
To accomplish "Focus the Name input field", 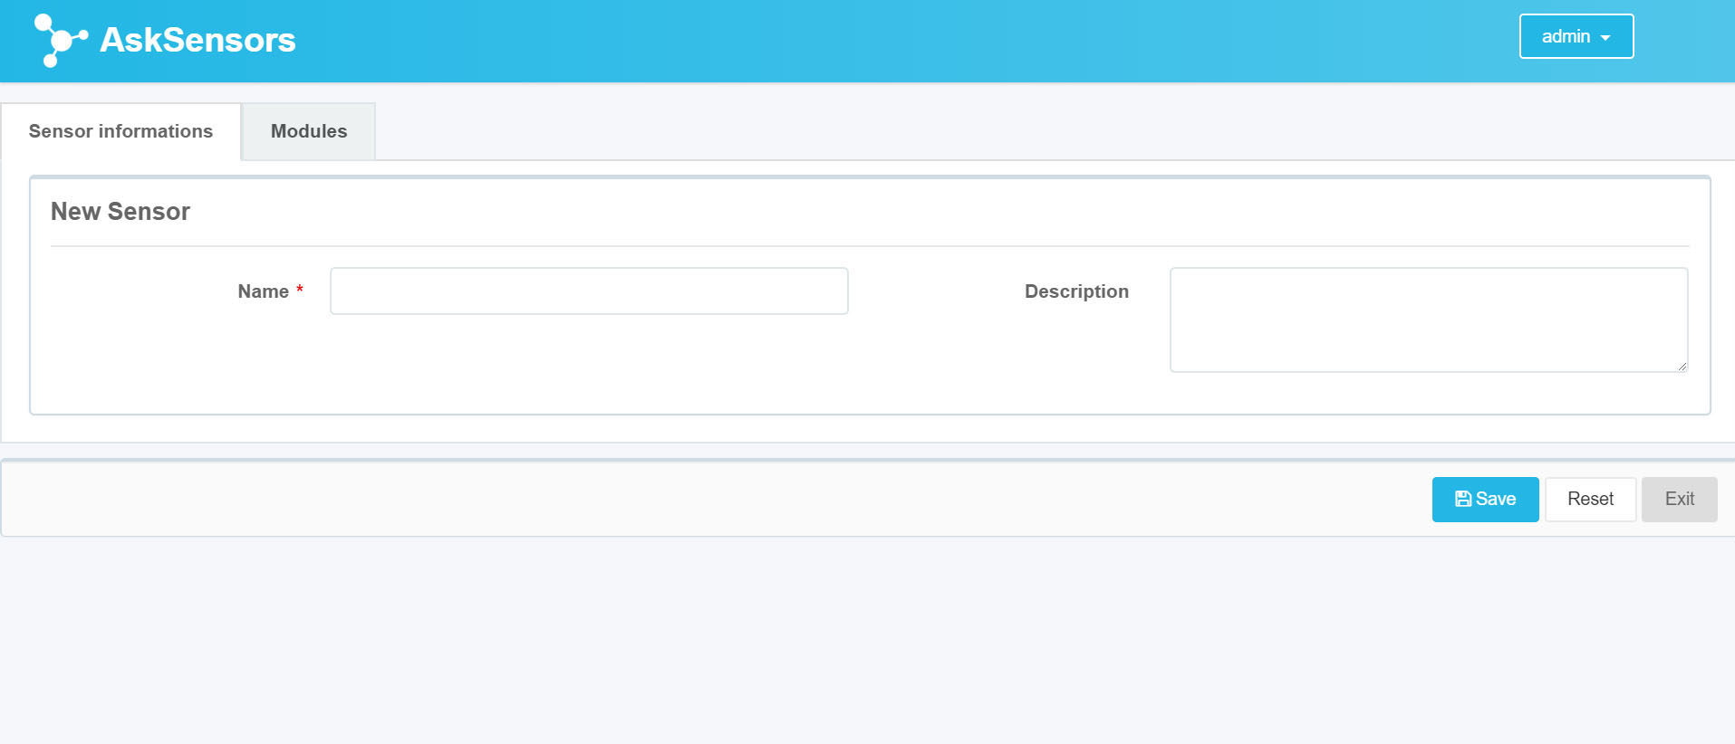I will tap(589, 291).
